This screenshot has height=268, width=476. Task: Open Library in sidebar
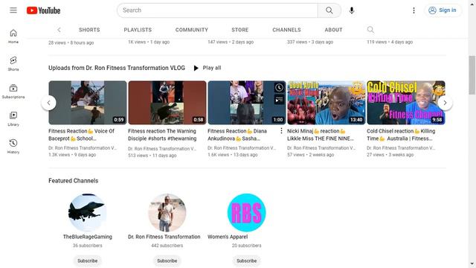(13, 118)
